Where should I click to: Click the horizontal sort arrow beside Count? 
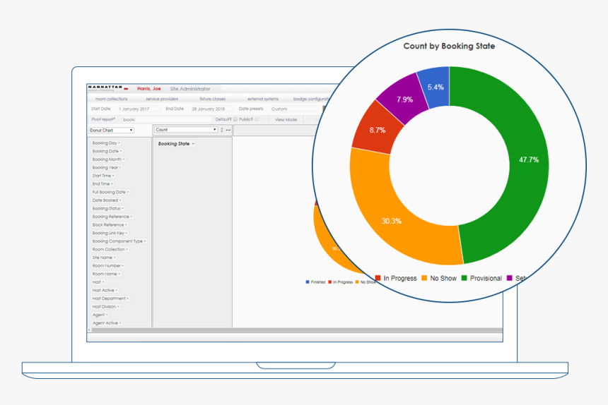228,130
